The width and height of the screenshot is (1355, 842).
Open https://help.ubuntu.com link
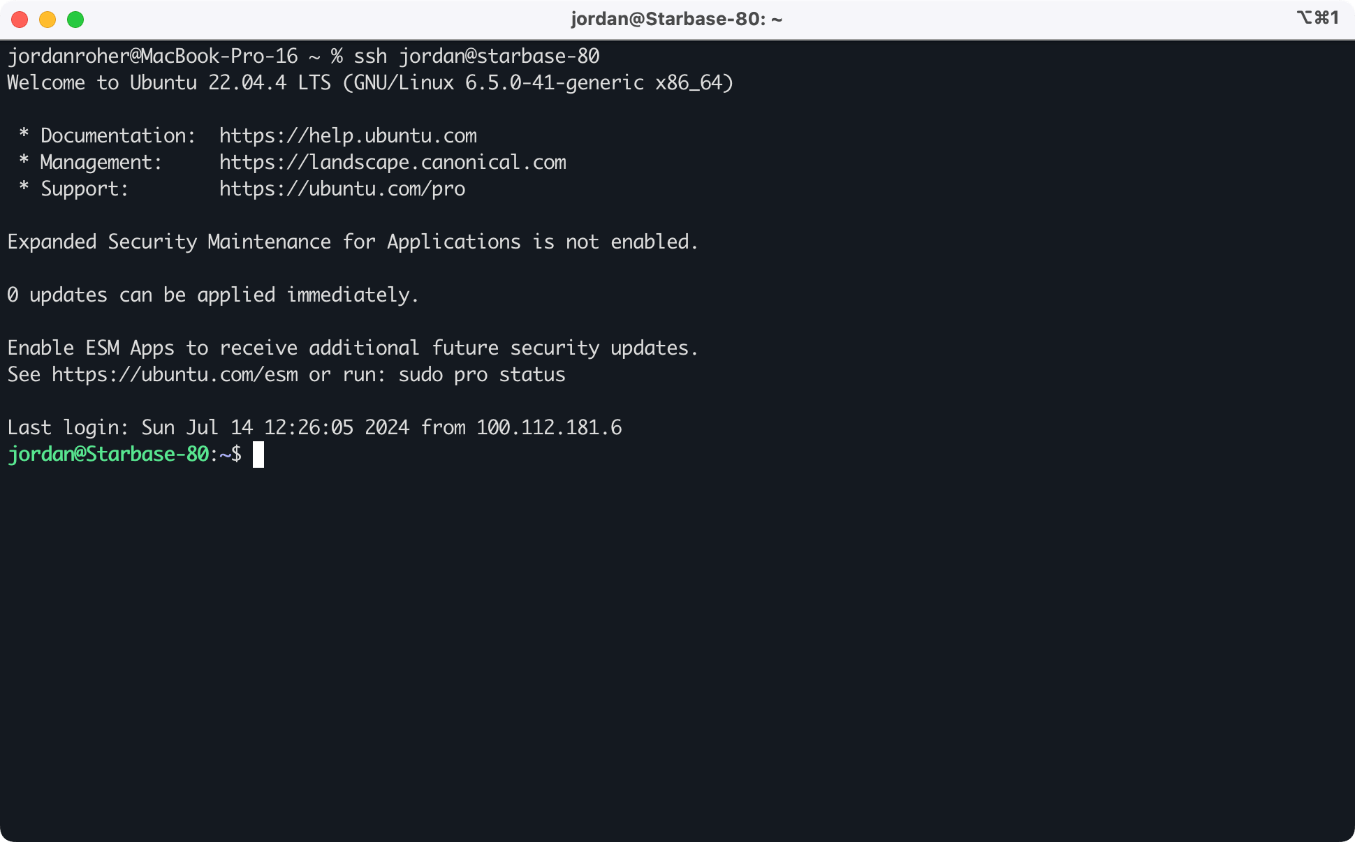click(347, 135)
